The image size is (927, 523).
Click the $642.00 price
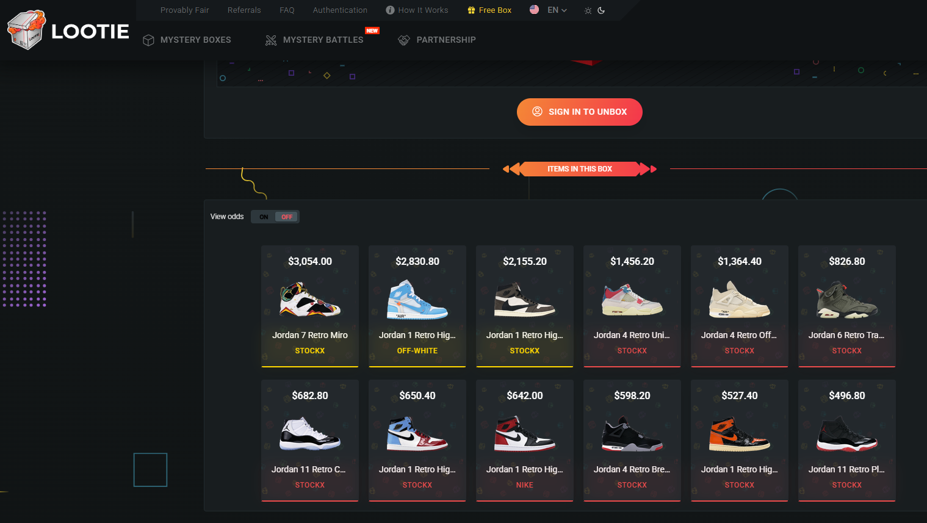[x=525, y=395]
